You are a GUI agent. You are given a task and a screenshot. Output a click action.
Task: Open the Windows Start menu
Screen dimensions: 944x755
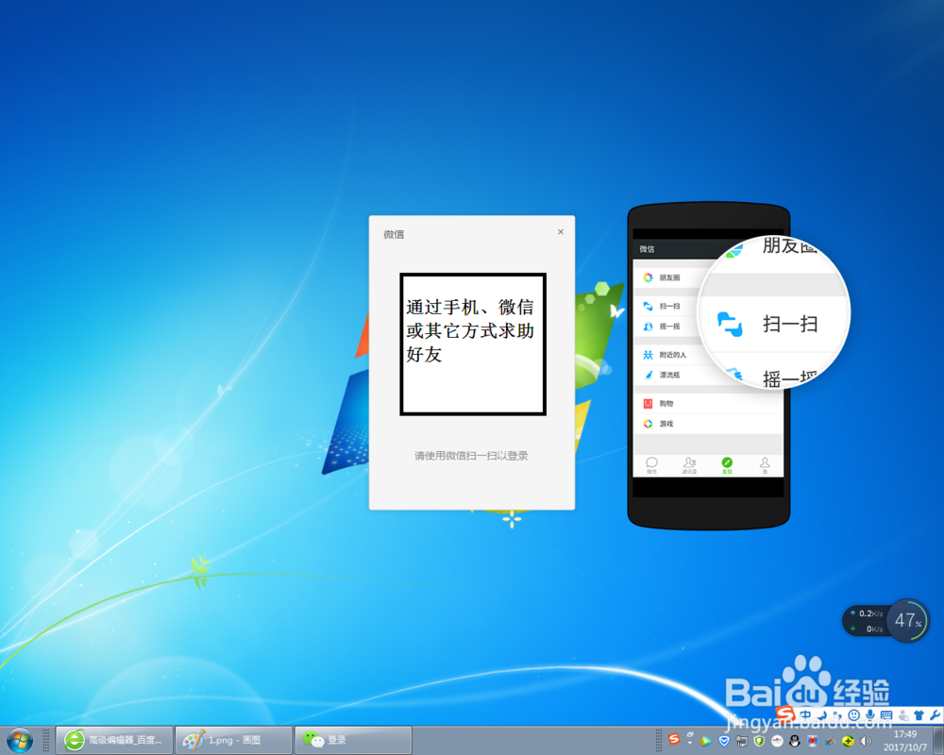point(19,741)
